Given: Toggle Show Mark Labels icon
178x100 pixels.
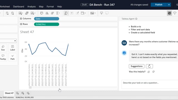Looking at the screenshot, I should coord(72,13).
